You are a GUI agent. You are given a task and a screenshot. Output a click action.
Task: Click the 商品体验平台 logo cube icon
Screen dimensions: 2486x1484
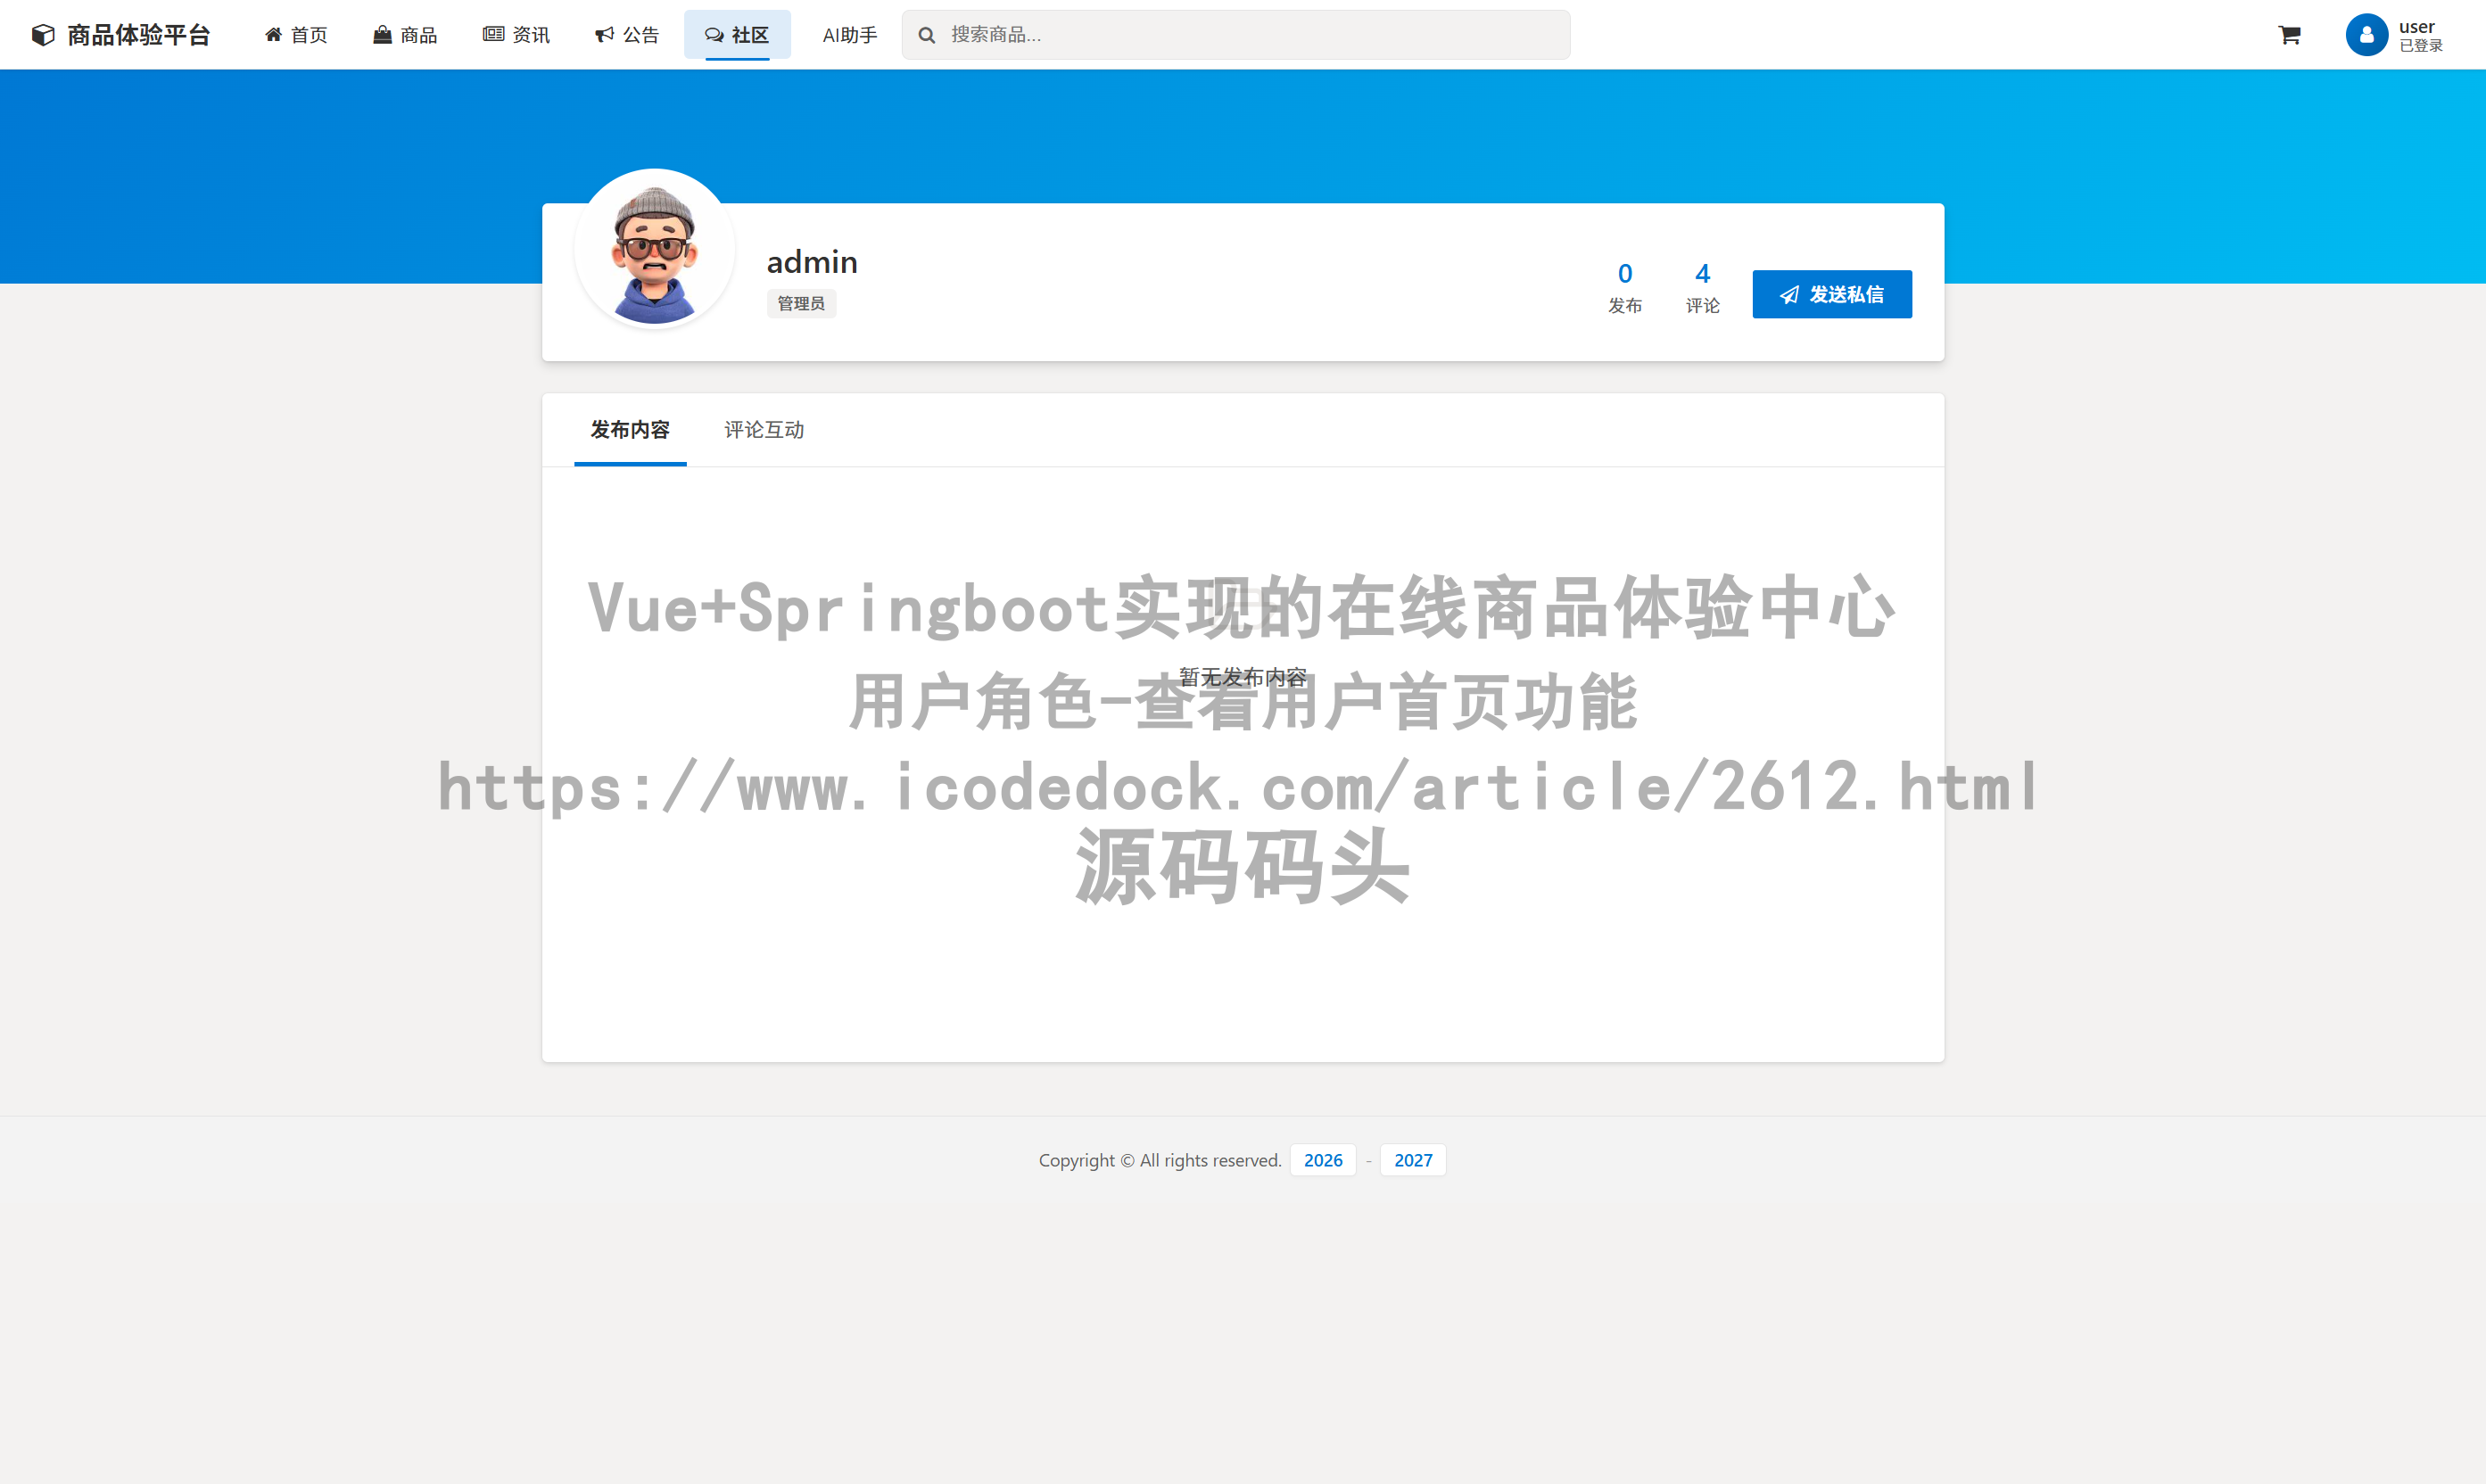(41, 34)
